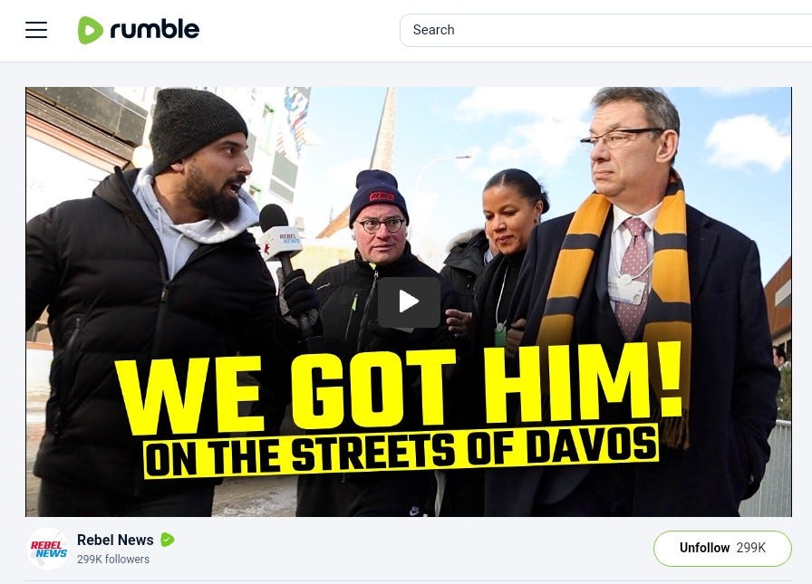Viewport: 812px width, 584px height.
Task: Open the hamburger navigation menu
Action: click(36, 30)
